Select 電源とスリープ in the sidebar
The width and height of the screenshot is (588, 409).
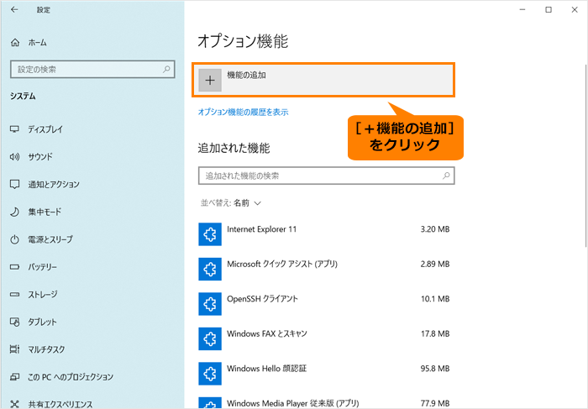(x=50, y=239)
